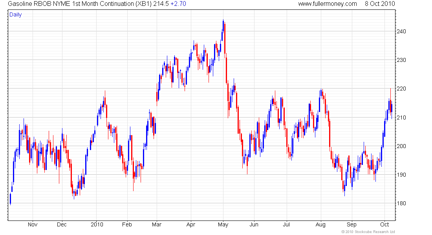
Task: Click the Aug date axis label
Action: [x=320, y=224]
